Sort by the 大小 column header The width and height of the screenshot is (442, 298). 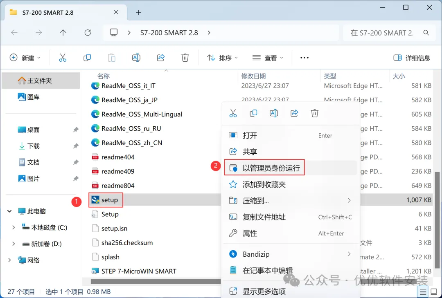pyautogui.click(x=399, y=76)
